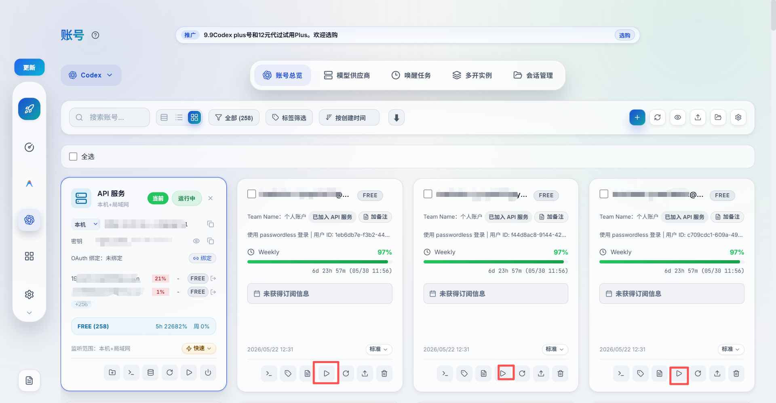Open 标准 dropdown on account ID 1eb6db7e card

[x=379, y=349]
